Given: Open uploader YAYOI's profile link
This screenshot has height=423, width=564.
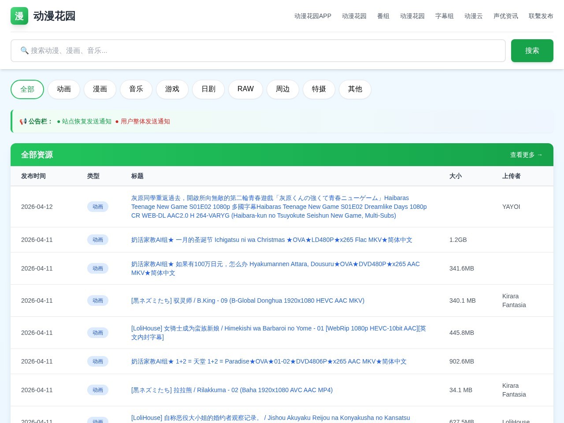Looking at the screenshot, I should (511, 207).
